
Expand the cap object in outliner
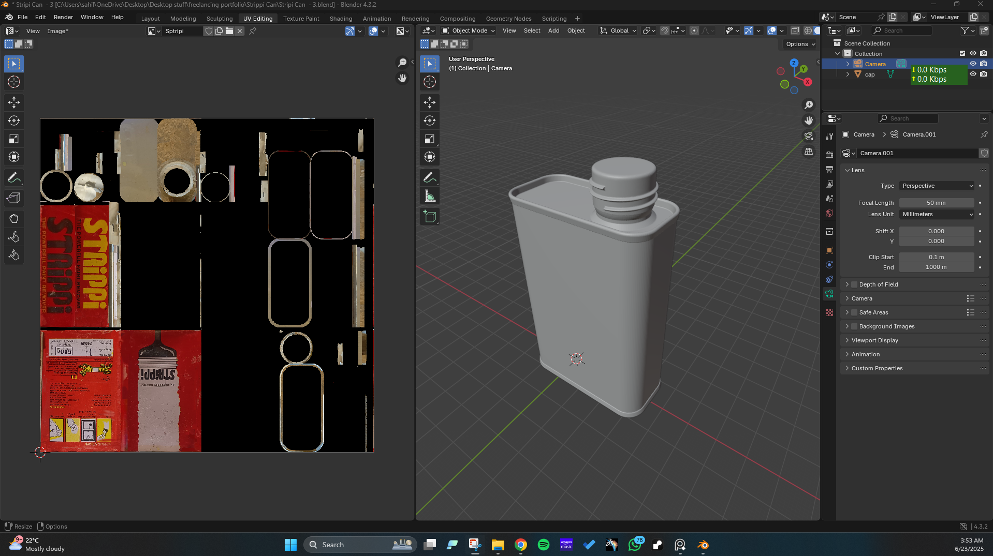click(x=848, y=74)
